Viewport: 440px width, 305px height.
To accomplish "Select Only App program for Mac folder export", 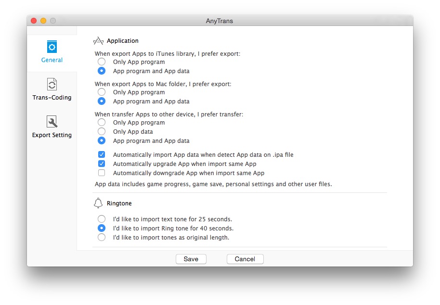I will point(102,92).
